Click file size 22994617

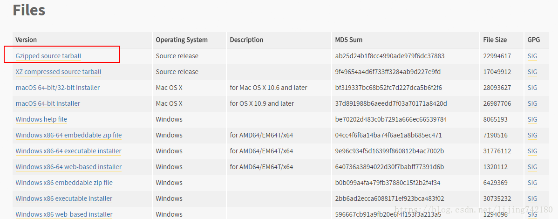(497, 56)
